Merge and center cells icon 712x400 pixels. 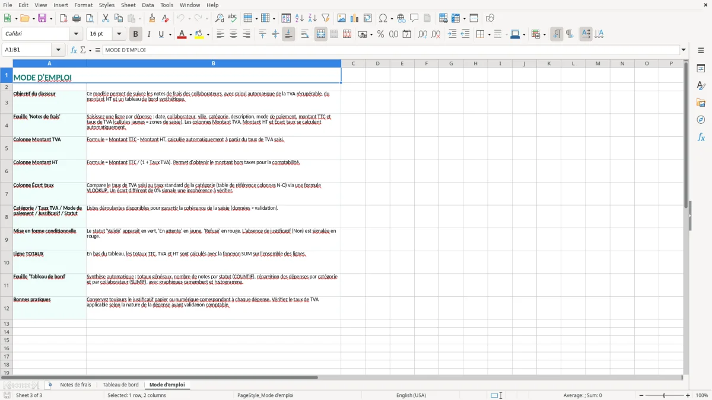point(321,34)
